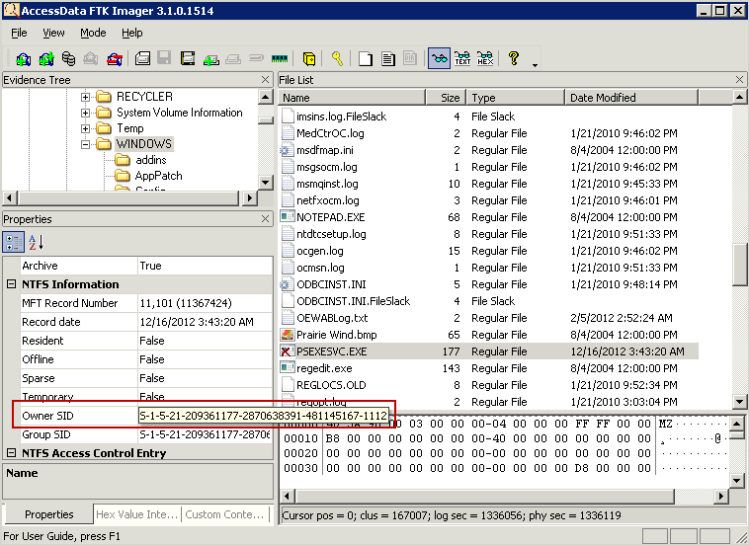Click the Capture Memory chip icon
Viewport: 749px width, 546px height.
[280, 58]
